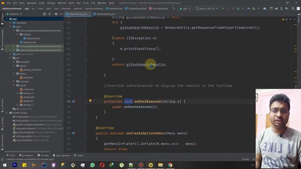
Task: Open WhatsApp from the taskbar
Action: coord(92,165)
